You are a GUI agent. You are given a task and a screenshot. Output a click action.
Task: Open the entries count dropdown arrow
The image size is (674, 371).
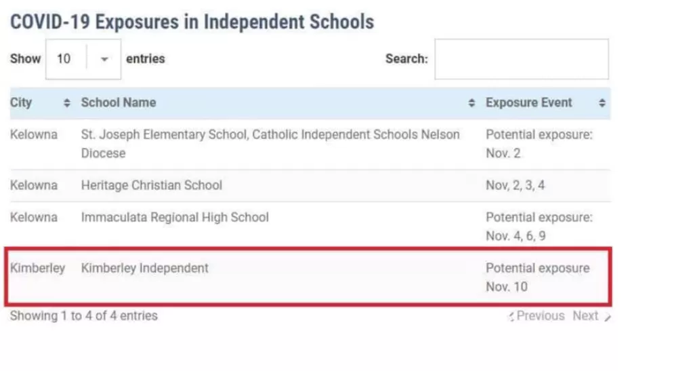point(104,60)
